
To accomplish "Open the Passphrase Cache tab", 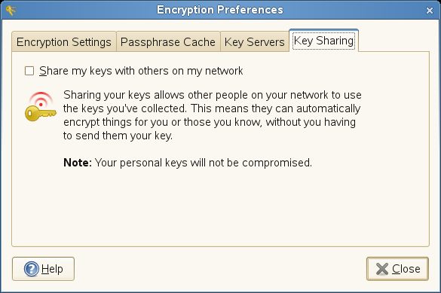I will pos(168,42).
